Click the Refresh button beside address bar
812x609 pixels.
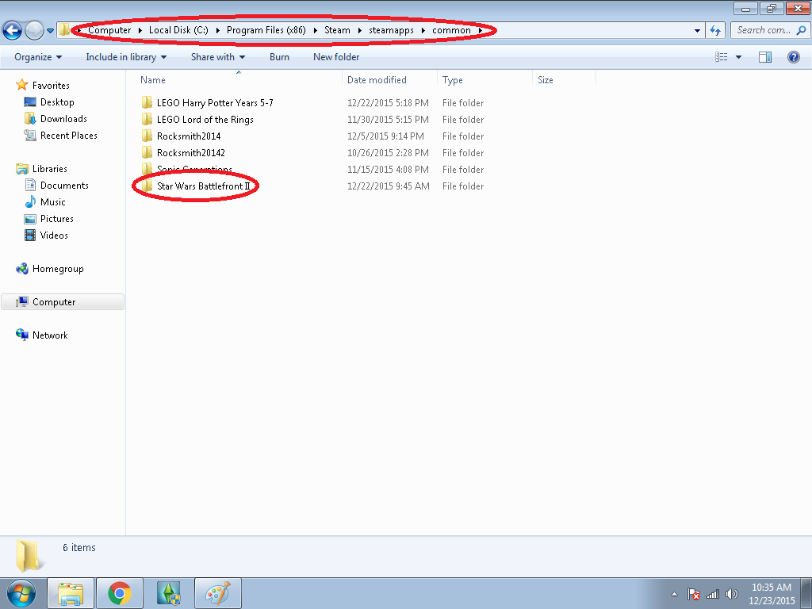coord(715,31)
